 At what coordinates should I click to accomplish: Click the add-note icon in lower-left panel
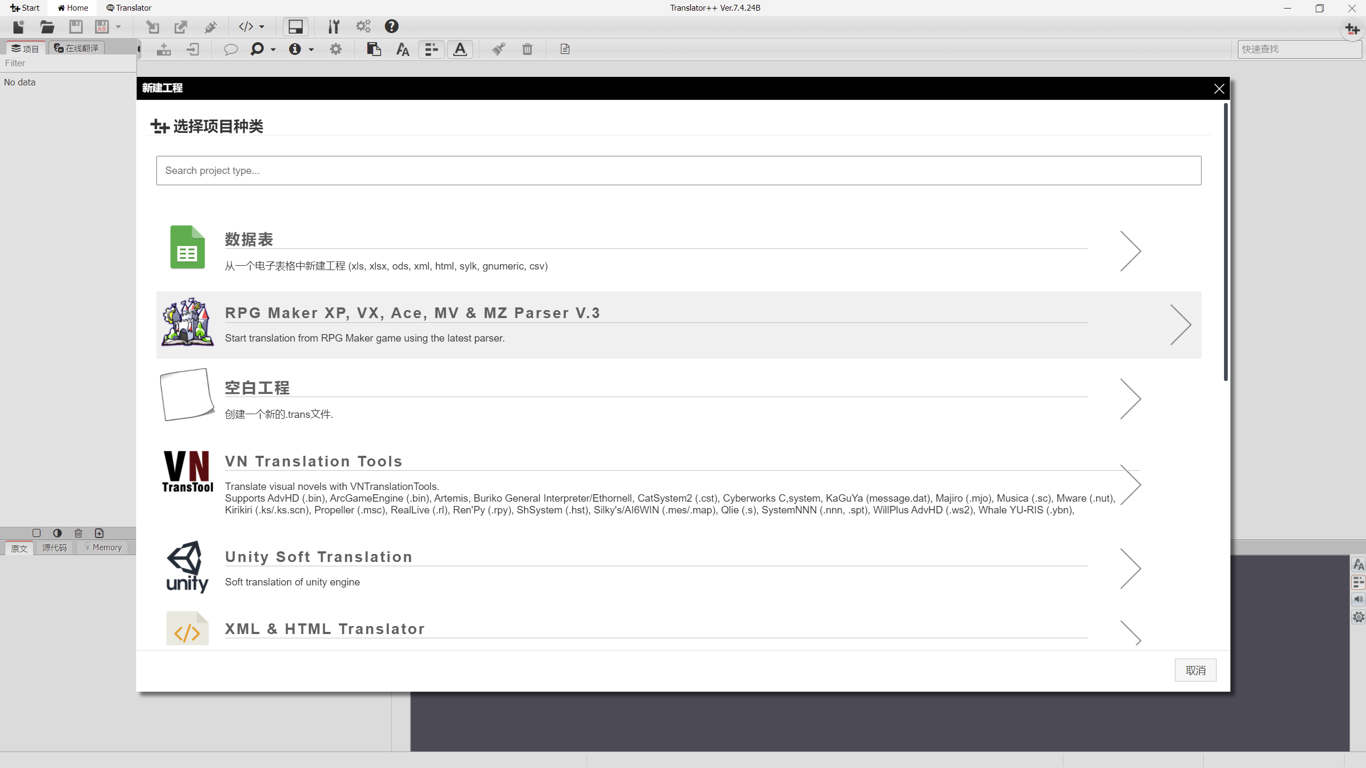pos(99,533)
